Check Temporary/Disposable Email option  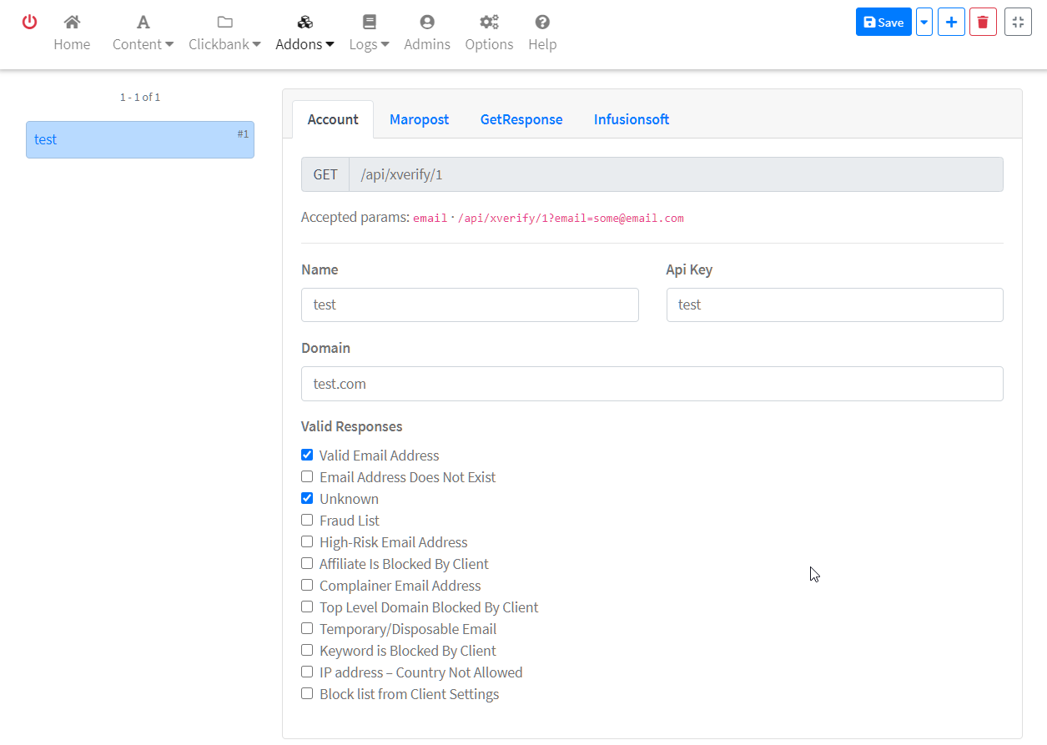click(307, 629)
